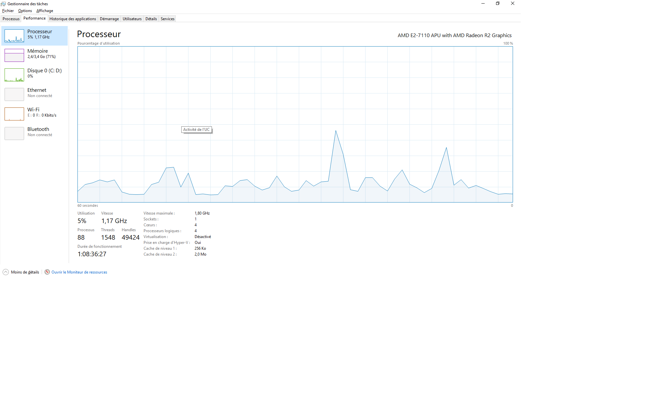Select the Processeur mini graph thumbnail
The image size is (651, 407).
pyautogui.click(x=14, y=36)
